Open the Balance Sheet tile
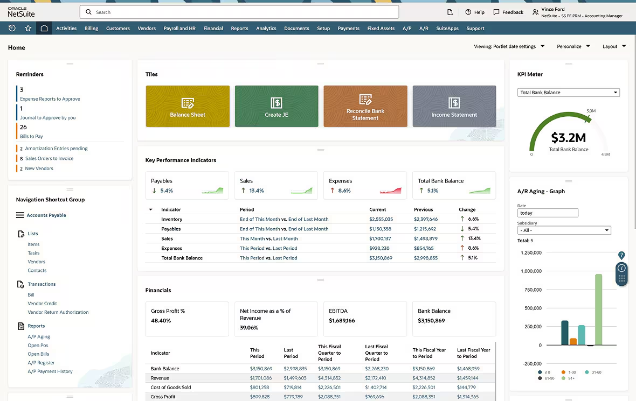Viewport: 636px width, 401px height. [x=188, y=106]
